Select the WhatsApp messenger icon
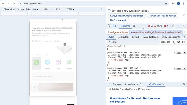Viewport: 187px width, 105px height. (x=69, y=62)
